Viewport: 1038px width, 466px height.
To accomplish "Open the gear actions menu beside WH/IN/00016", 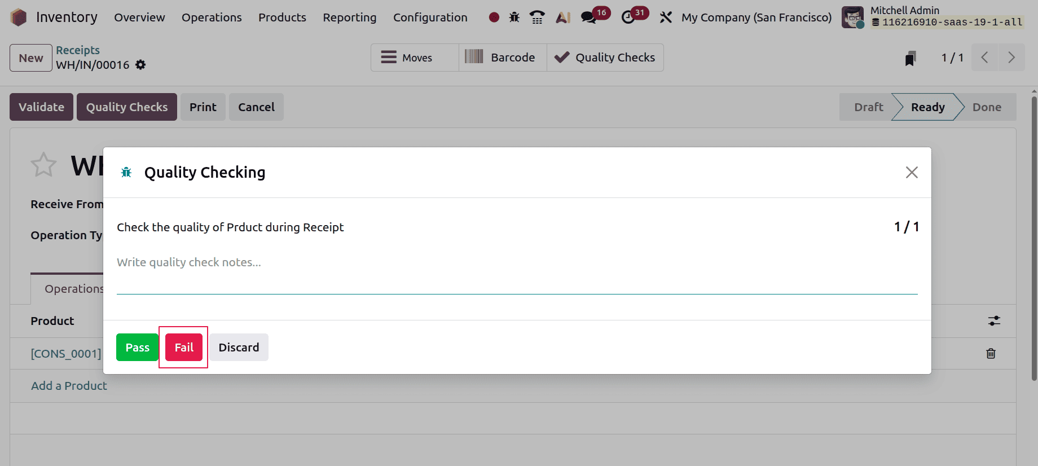I will pyautogui.click(x=140, y=65).
